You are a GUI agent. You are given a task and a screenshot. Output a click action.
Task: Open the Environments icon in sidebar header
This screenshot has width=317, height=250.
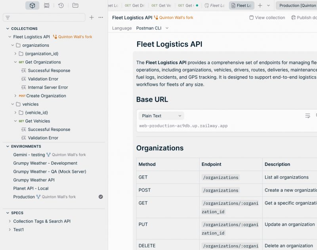[46, 6]
